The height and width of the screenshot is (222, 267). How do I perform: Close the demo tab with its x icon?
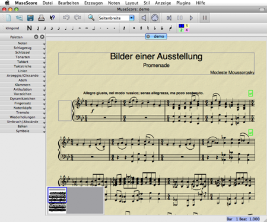click(x=148, y=37)
